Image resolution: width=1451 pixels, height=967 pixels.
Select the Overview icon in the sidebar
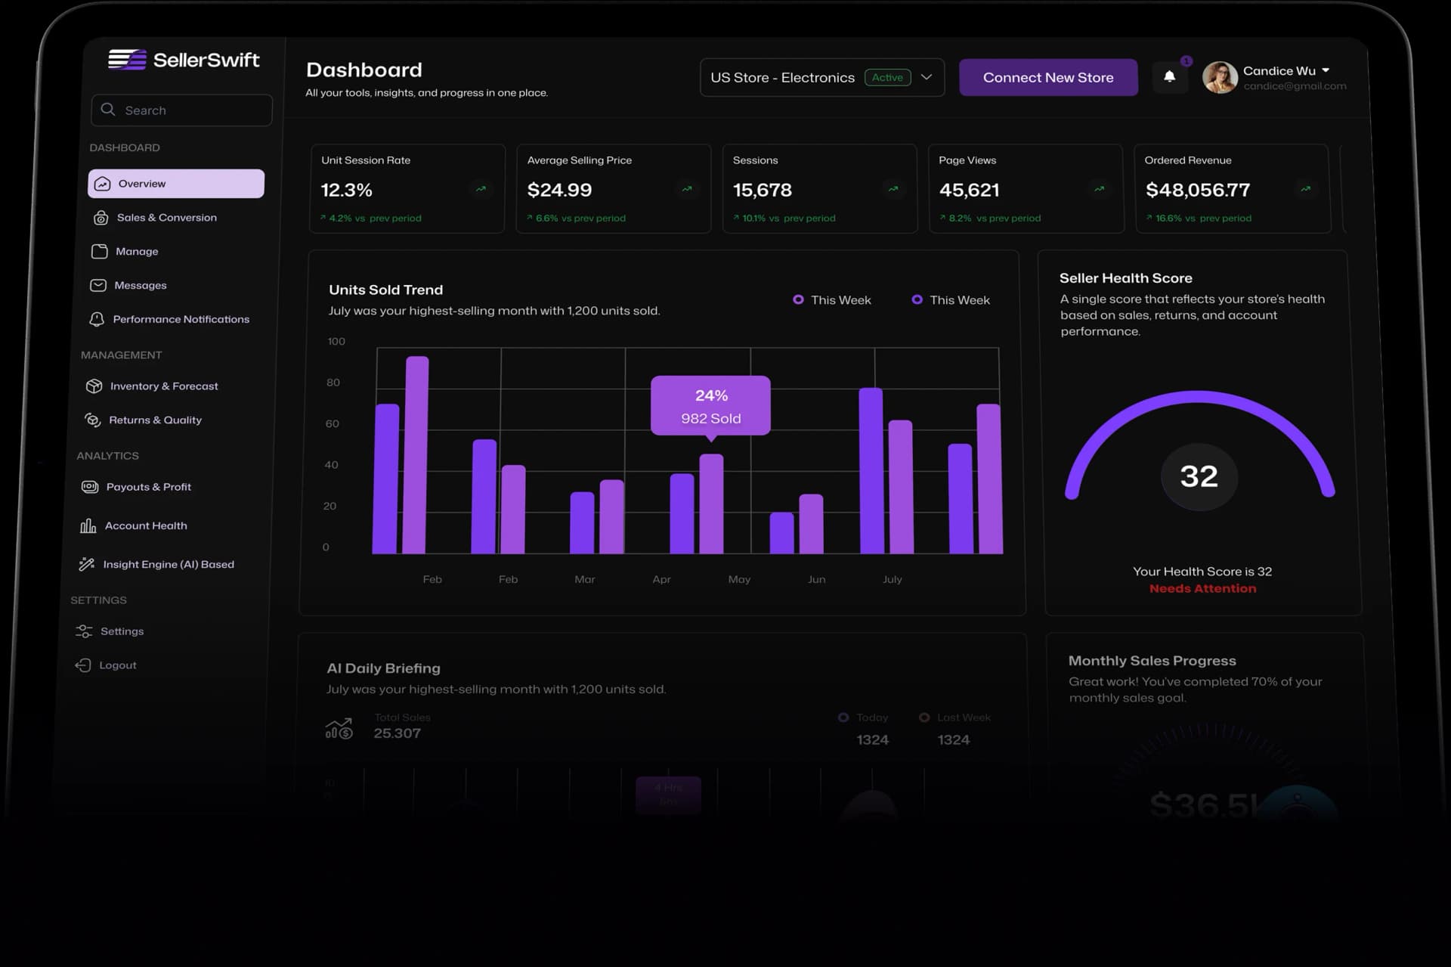(x=101, y=183)
